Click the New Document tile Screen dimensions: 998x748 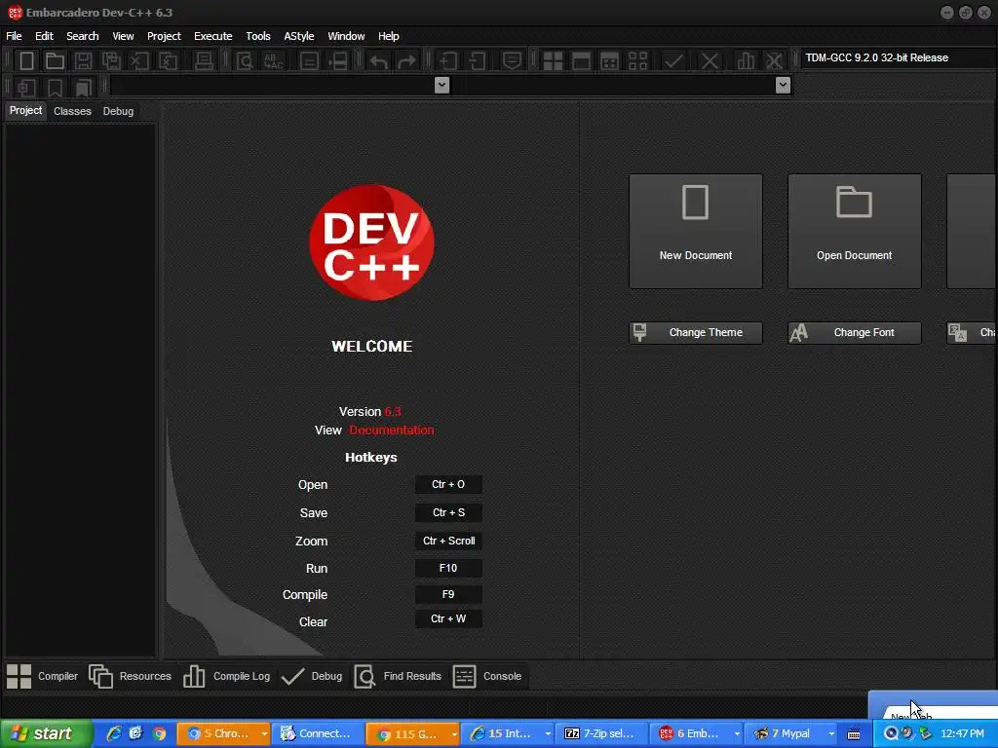696,232
